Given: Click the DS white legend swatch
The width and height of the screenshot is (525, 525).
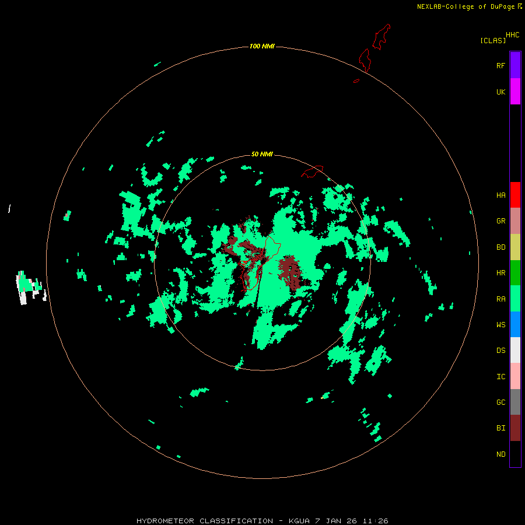Looking at the screenshot, I should tap(515, 350).
